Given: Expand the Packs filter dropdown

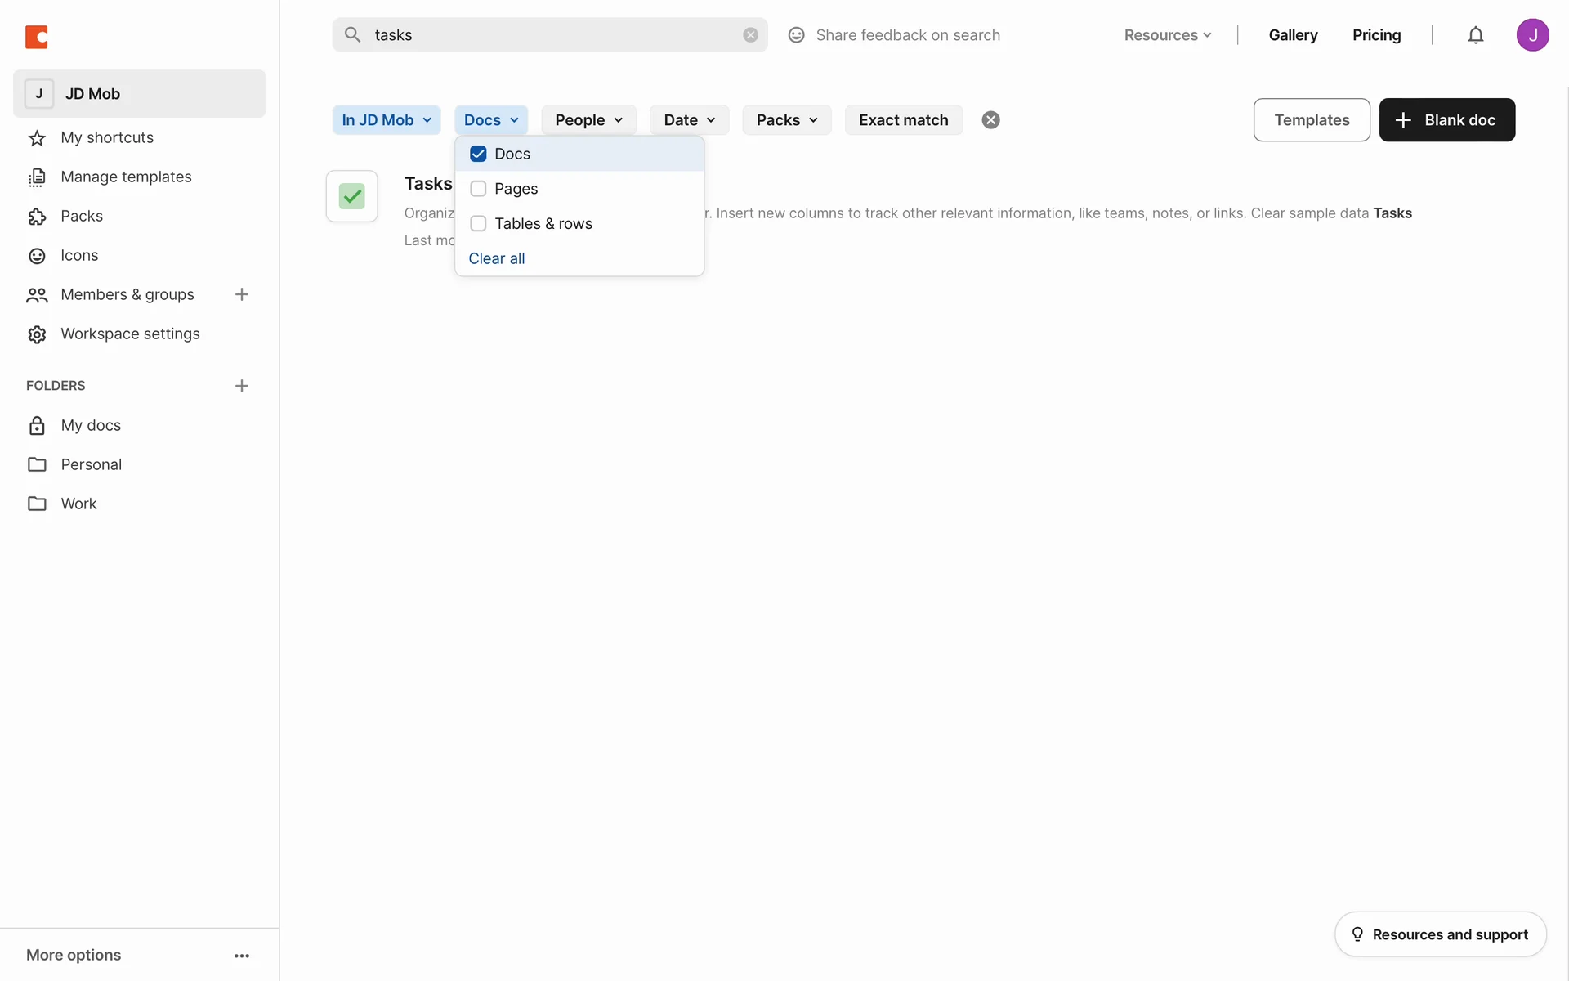Looking at the screenshot, I should (786, 120).
